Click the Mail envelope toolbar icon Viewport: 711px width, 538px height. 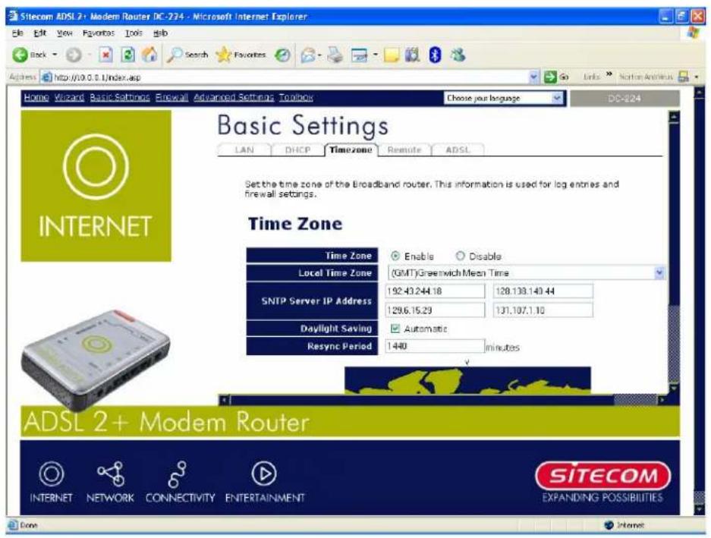(x=308, y=55)
